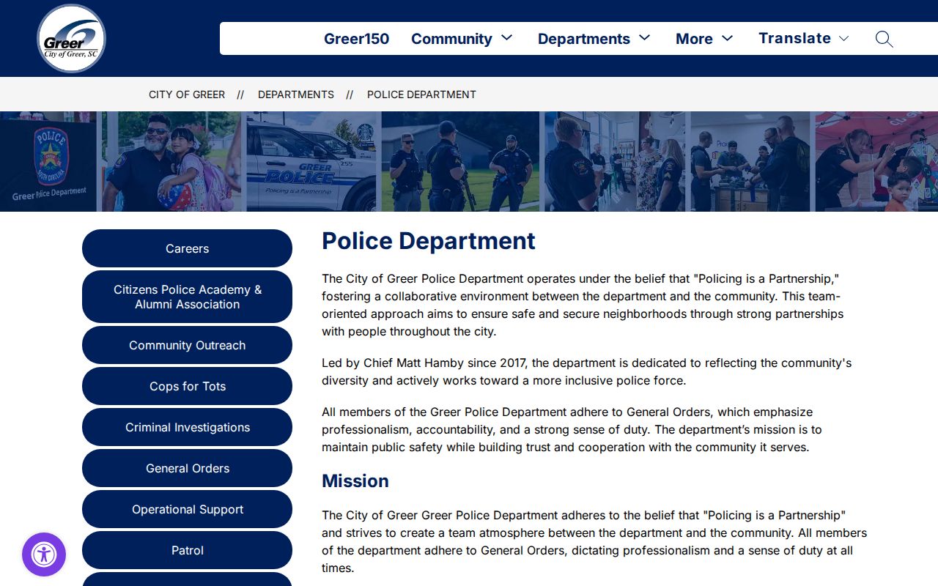Open Community Outreach page
The width and height of the screenshot is (938, 586).
(x=187, y=345)
